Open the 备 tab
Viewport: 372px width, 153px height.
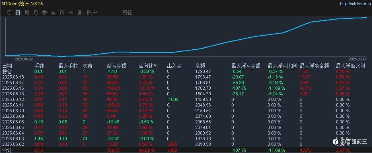(x=80, y=13)
